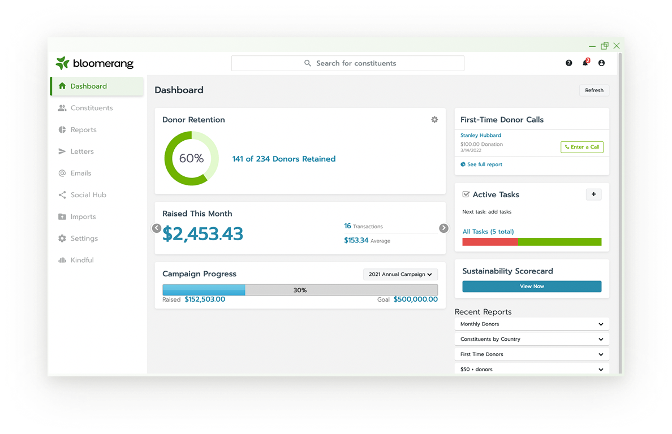Click the Bloomerang logo
672x434 pixels.
tap(94, 63)
